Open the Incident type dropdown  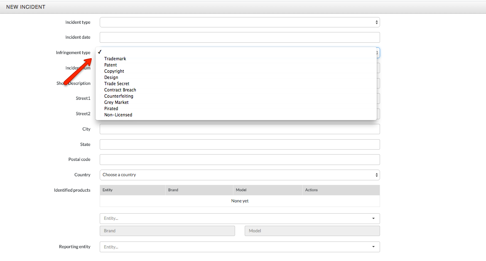tap(240, 22)
